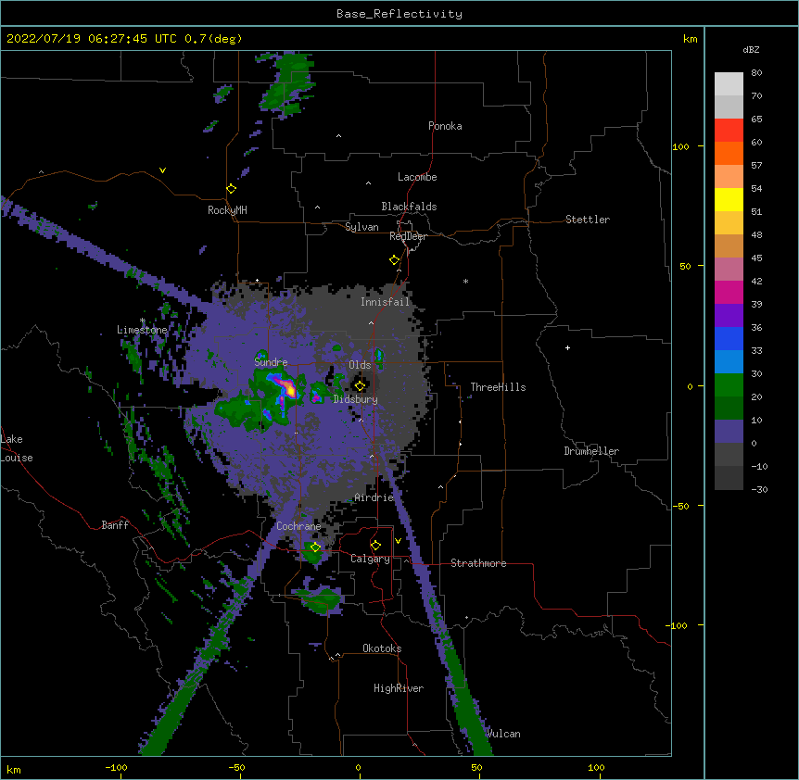Pick the yellow 51-54 dBZ legend swatch
The width and height of the screenshot is (799, 780).
729,199
